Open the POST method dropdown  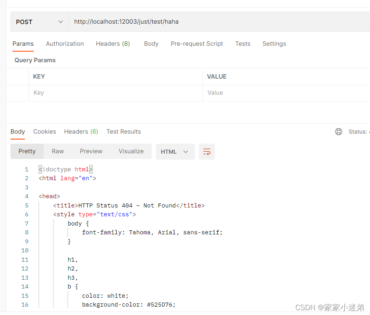coord(39,22)
